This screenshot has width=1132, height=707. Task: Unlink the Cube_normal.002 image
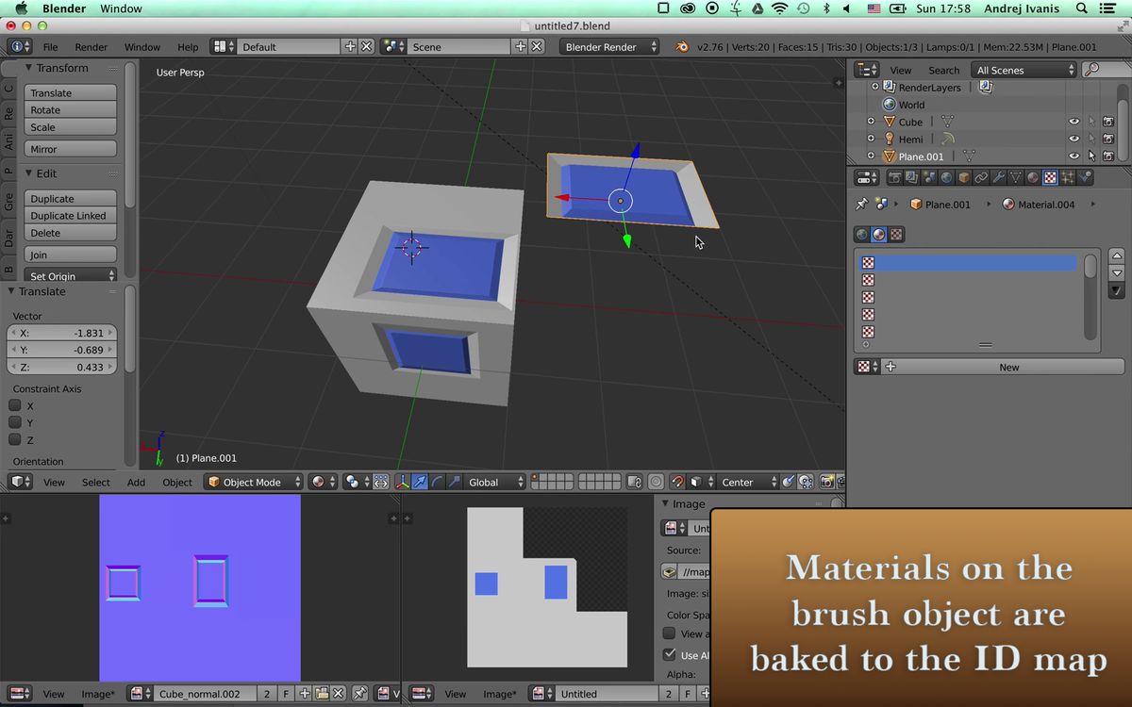point(339,694)
